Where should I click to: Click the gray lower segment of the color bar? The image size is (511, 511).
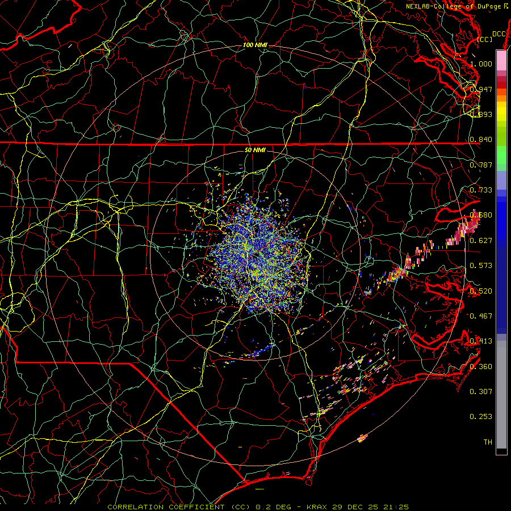click(501, 395)
